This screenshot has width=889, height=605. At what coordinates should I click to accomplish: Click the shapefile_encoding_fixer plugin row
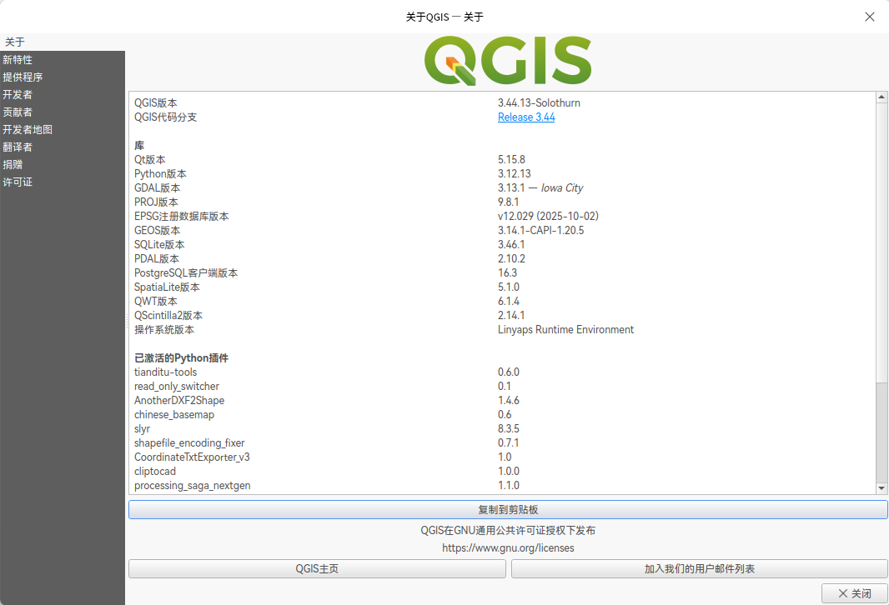(x=189, y=443)
